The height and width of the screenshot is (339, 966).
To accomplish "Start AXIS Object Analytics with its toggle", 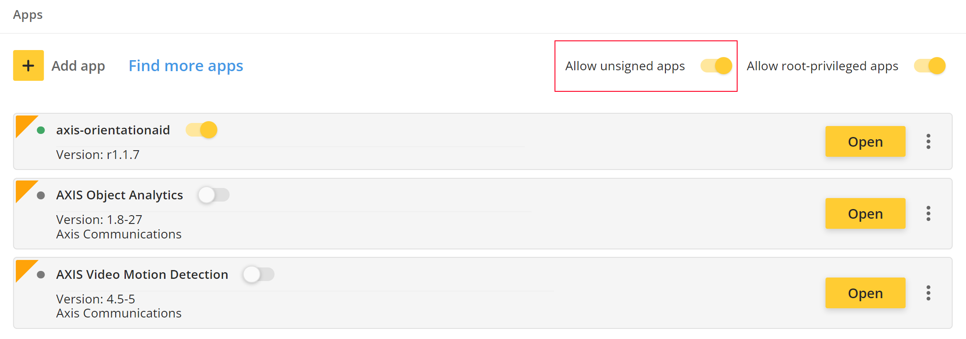I will (213, 195).
